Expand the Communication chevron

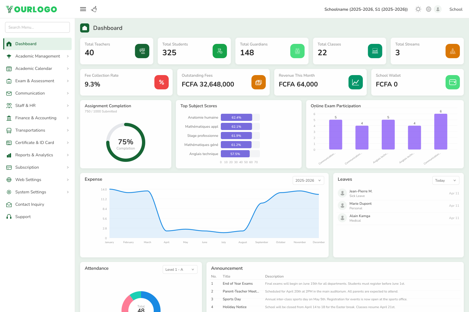[68, 93]
